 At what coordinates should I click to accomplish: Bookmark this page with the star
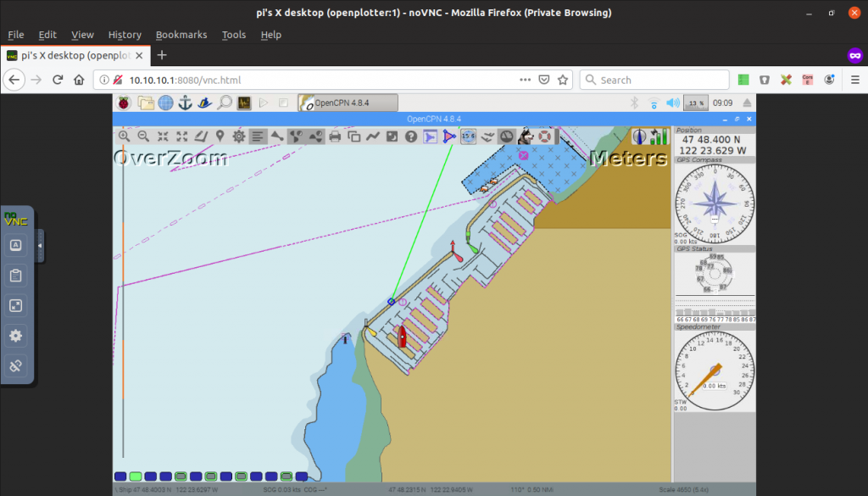pos(563,80)
